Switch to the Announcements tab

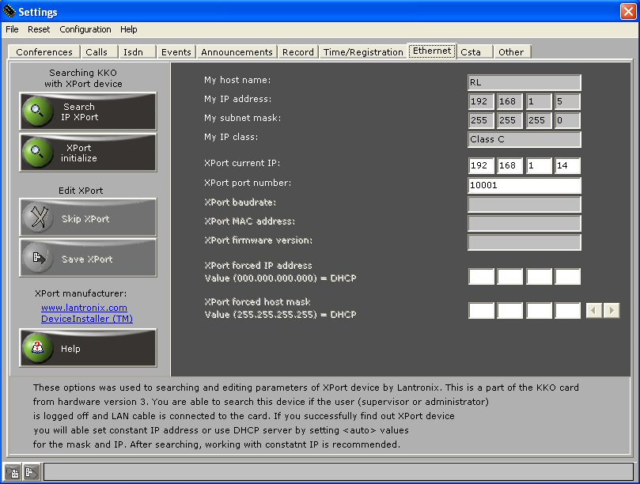point(237,52)
